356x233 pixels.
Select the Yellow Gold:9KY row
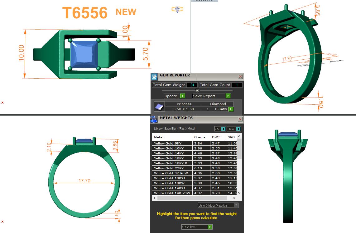(x=194, y=144)
